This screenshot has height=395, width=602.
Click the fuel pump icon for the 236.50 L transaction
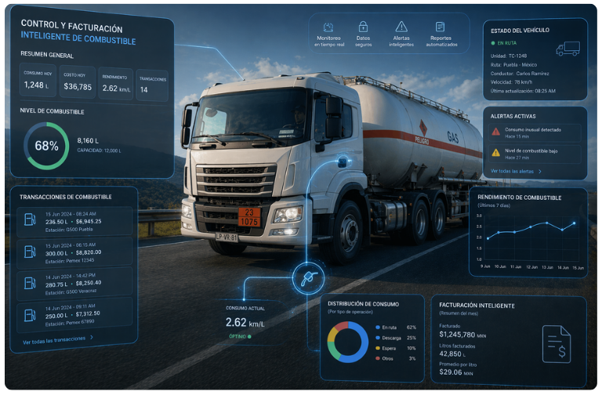coord(30,219)
